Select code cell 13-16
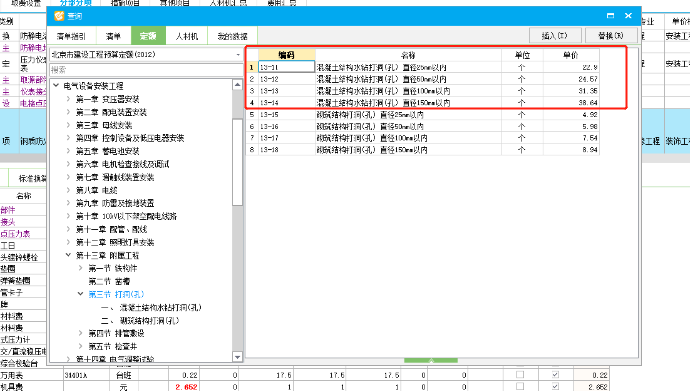The height and width of the screenshot is (391, 690). tap(286, 127)
